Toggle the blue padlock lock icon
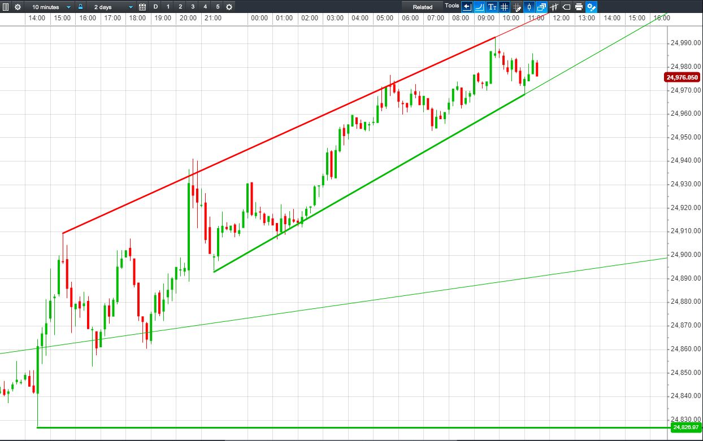This screenshot has width=703, height=441. (x=81, y=7)
